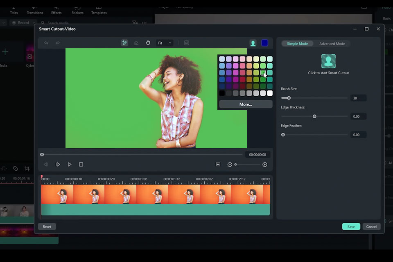Select the eraser tool
This screenshot has height=262, width=393.
tap(136, 43)
